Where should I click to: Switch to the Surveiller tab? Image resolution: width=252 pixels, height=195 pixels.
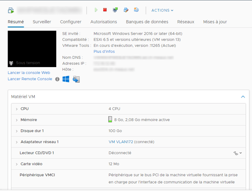coord(42,22)
